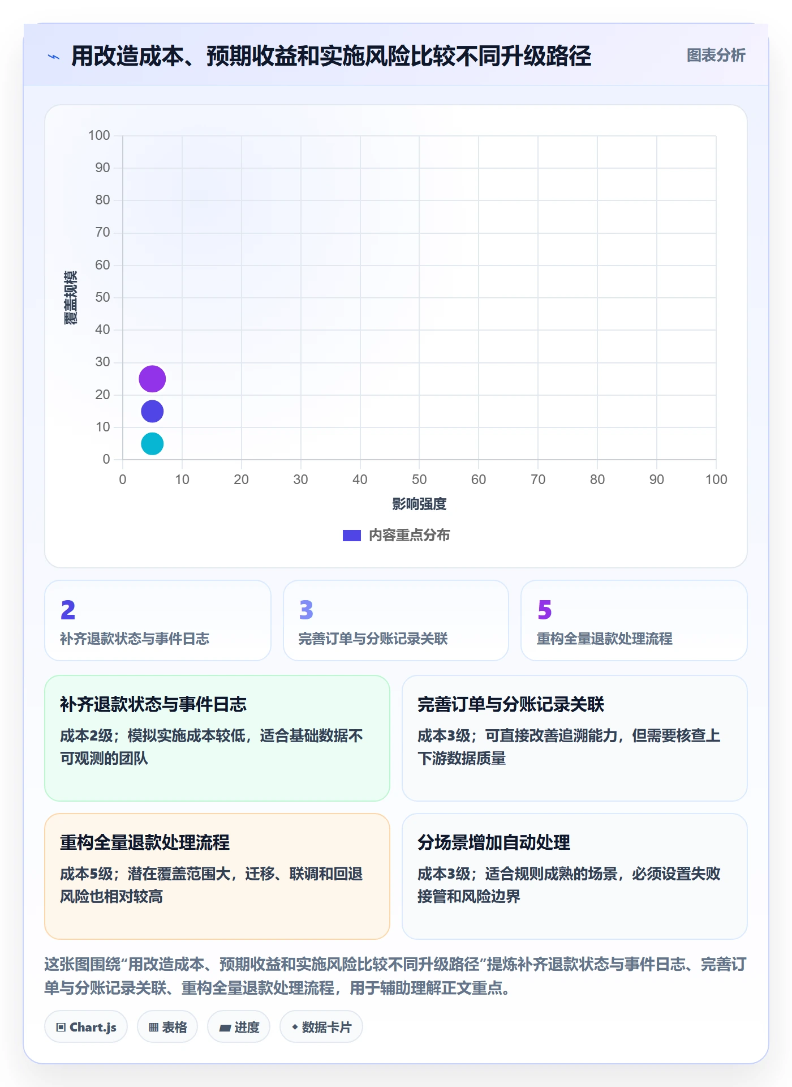Toggle the 内容重点分布 legend swatch
Image resolution: width=792 pixels, height=1087 pixels.
[352, 535]
